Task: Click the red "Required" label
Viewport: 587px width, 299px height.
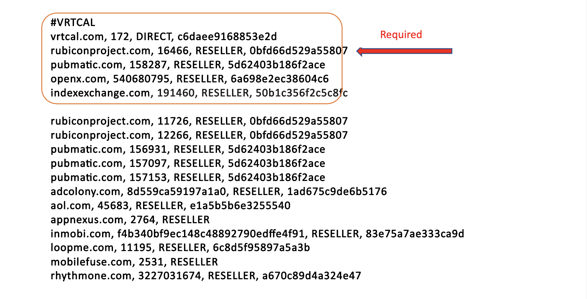Action: pos(401,35)
